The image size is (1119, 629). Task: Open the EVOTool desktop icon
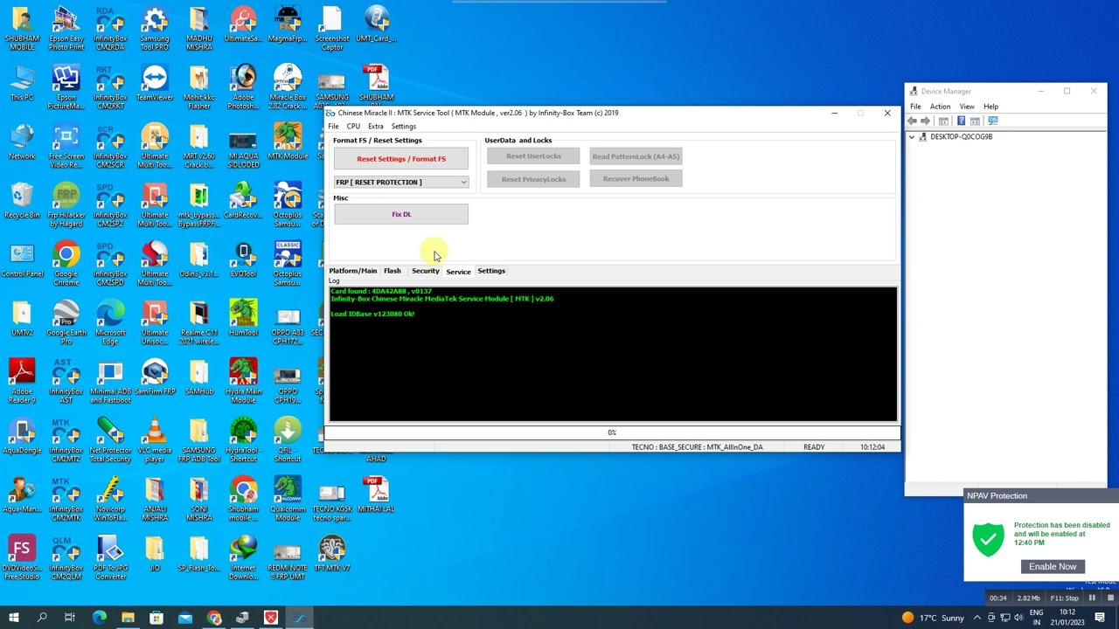(x=243, y=259)
